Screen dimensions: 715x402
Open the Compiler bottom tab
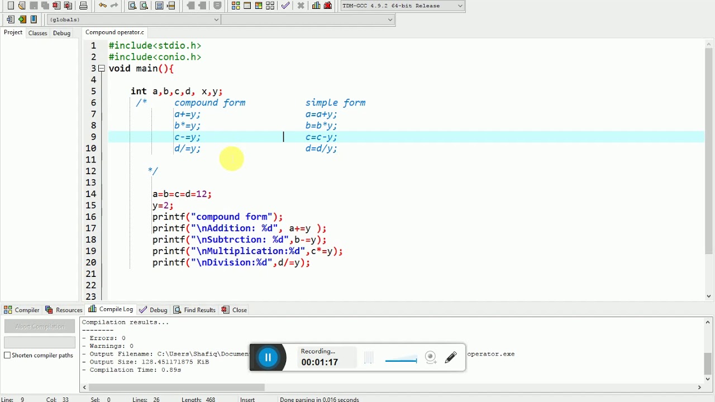pyautogui.click(x=22, y=310)
